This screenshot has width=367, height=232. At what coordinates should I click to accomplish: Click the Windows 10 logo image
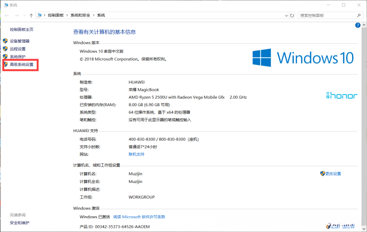pos(303,58)
